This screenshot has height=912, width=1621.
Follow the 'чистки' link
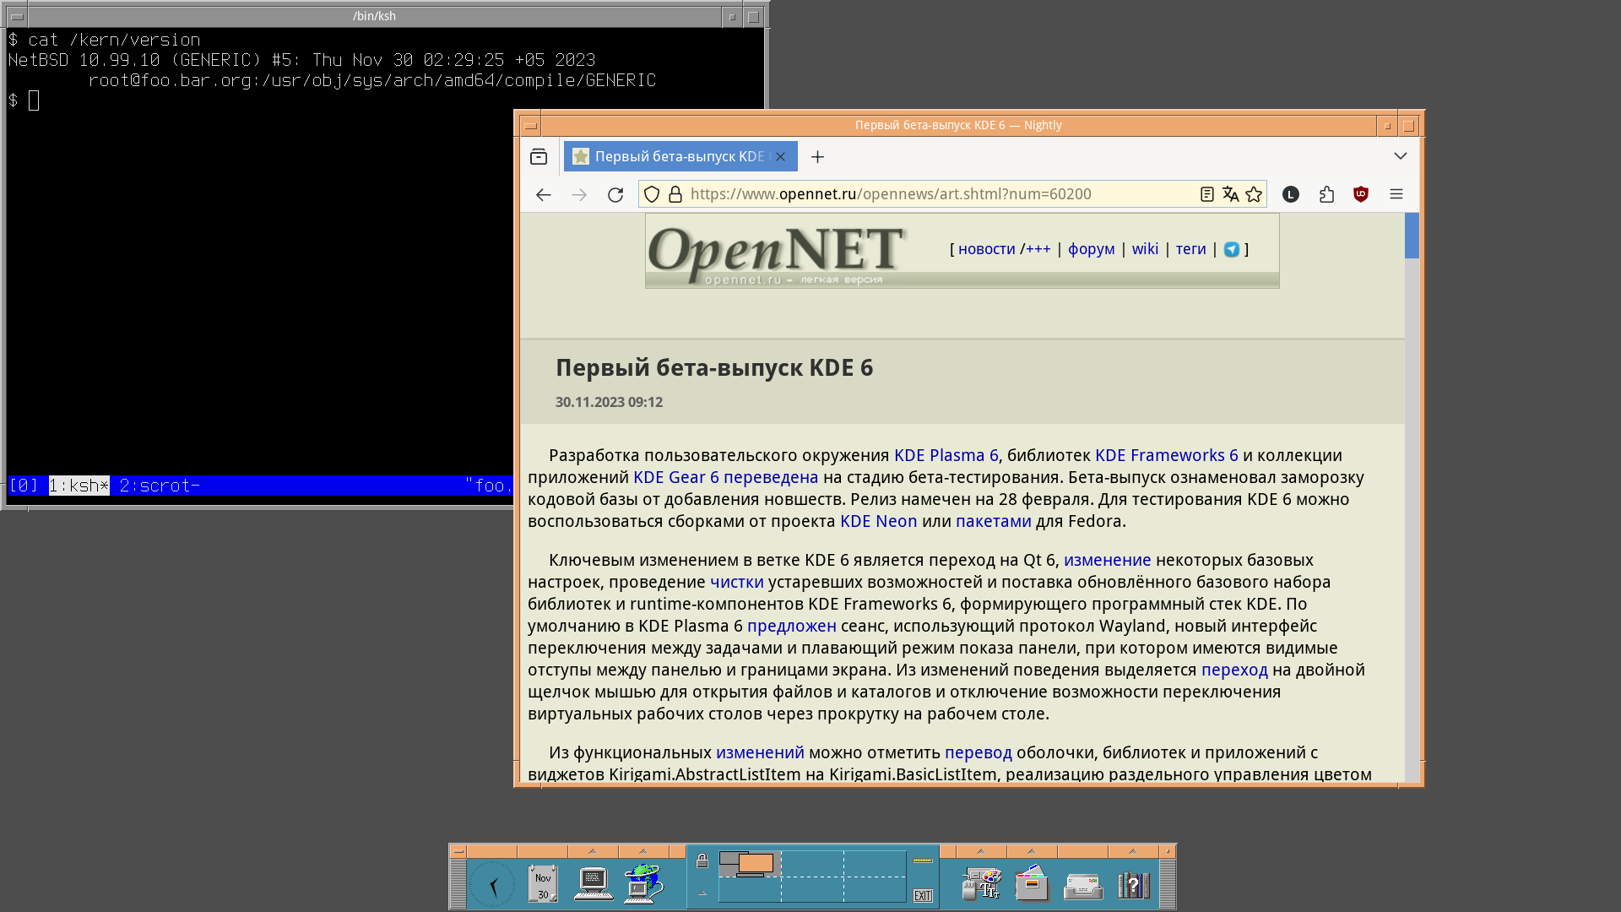[x=736, y=583]
